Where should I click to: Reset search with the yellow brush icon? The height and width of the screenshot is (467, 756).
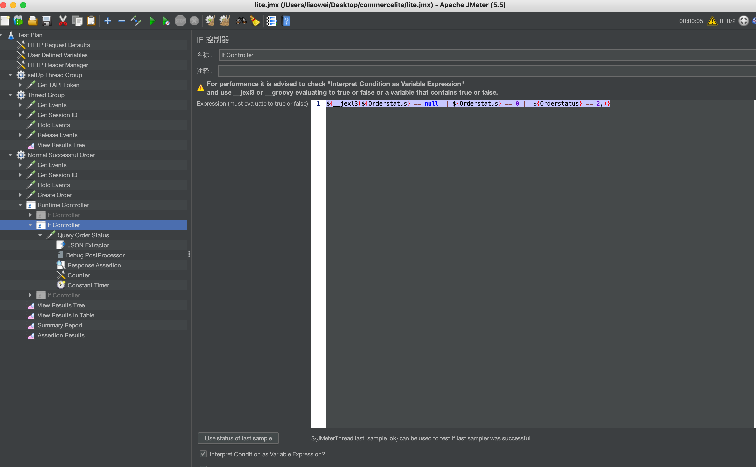tap(255, 21)
